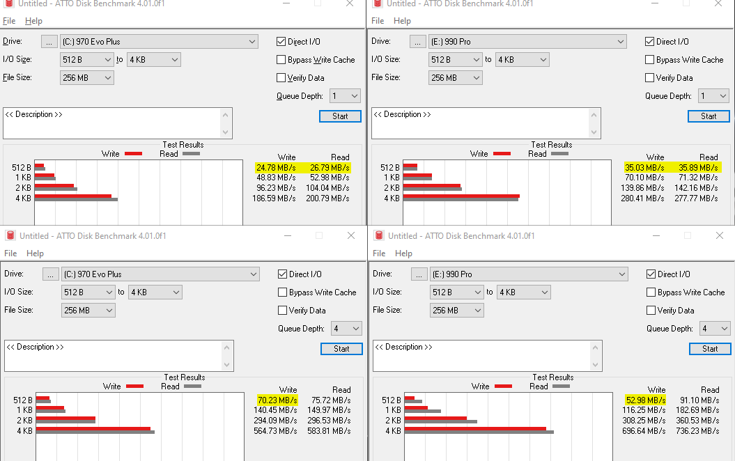Click the ATTO app icon in the 970 Evo Plus queue depth 4 window title bar

(x=10, y=235)
